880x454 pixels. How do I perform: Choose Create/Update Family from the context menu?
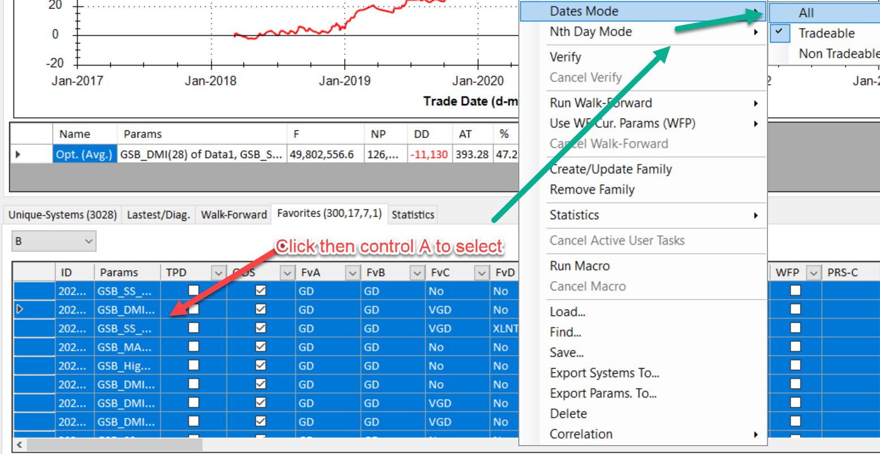click(x=611, y=169)
